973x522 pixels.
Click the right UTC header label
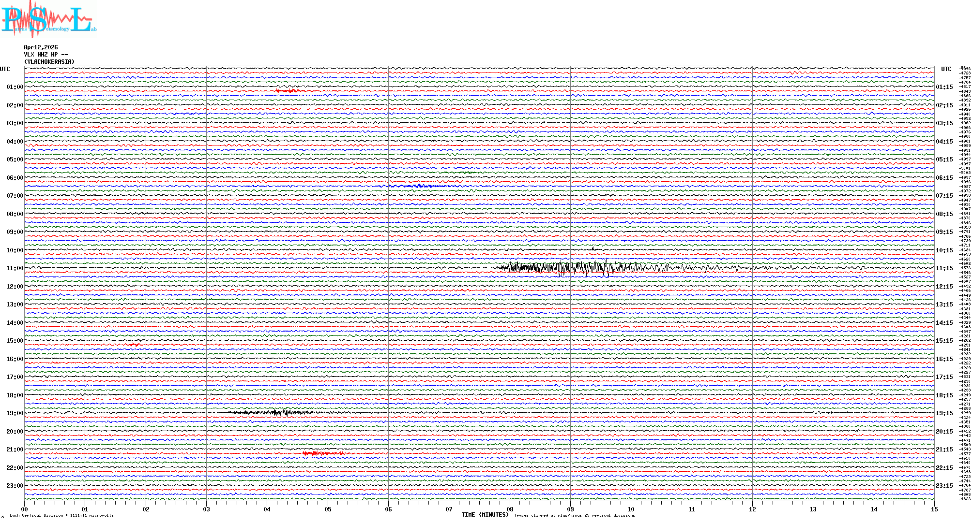pyautogui.click(x=946, y=69)
